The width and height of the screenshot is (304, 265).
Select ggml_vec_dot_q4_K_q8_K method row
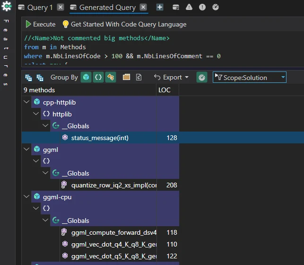(x=120, y=244)
